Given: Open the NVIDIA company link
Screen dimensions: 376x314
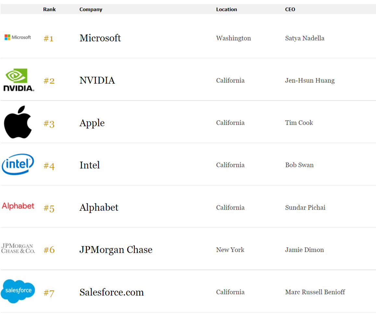Looking at the screenshot, I should 97,80.
